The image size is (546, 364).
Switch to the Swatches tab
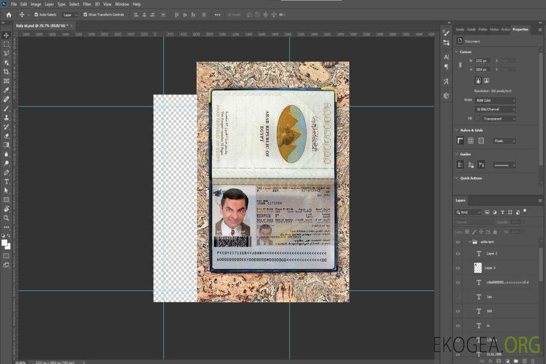(460, 30)
